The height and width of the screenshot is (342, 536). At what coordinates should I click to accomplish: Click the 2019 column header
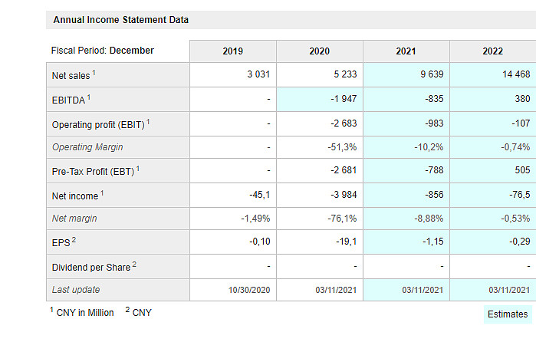point(232,51)
